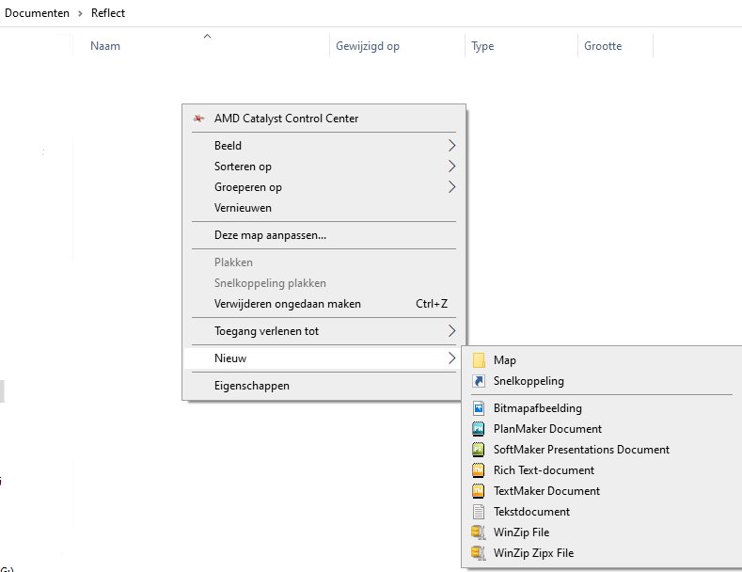This screenshot has width=742, height=572.
Task: Click the Tekstdocument page icon
Action: (x=479, y=512)
